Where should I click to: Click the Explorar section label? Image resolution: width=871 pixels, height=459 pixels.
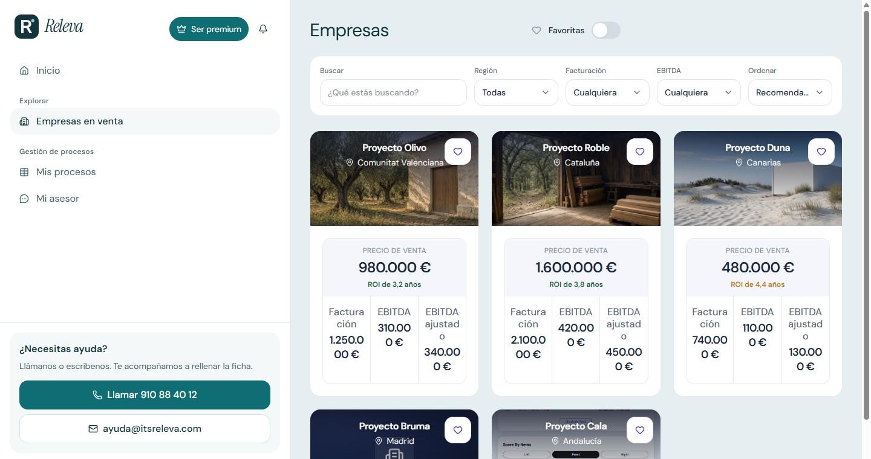[34, 101]
